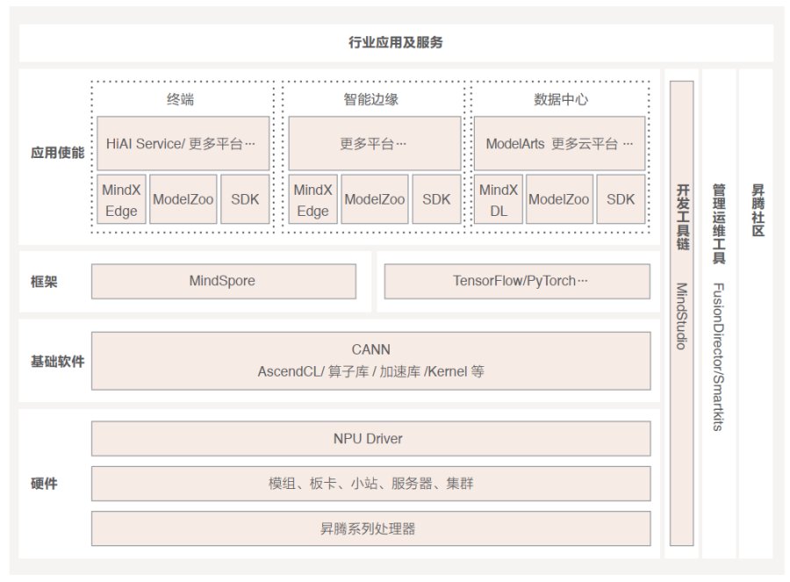Image resolution: width=790 pixels, height=582 pixels.
Task: Click the 行业应用及服务 header box
Action: pyautogui.click(x=396, y=43)
